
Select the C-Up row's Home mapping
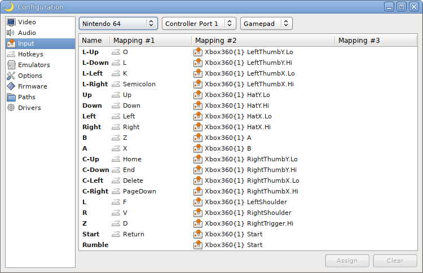132,159
